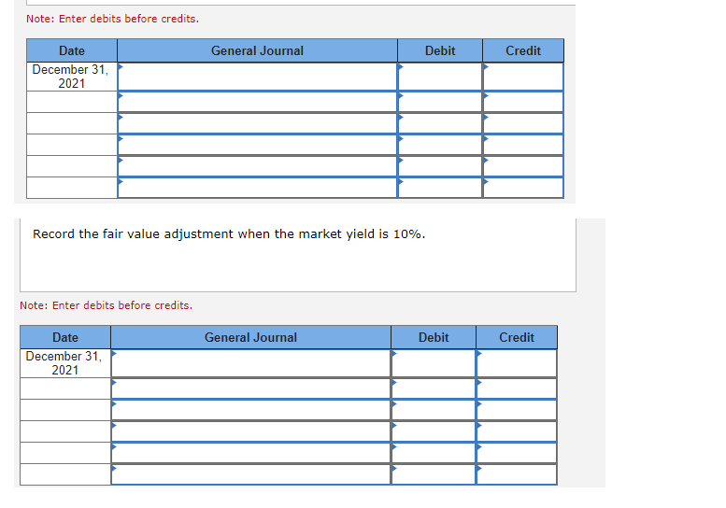Select fifth-row General Journal cell in upper table

[x=258, y=166]
